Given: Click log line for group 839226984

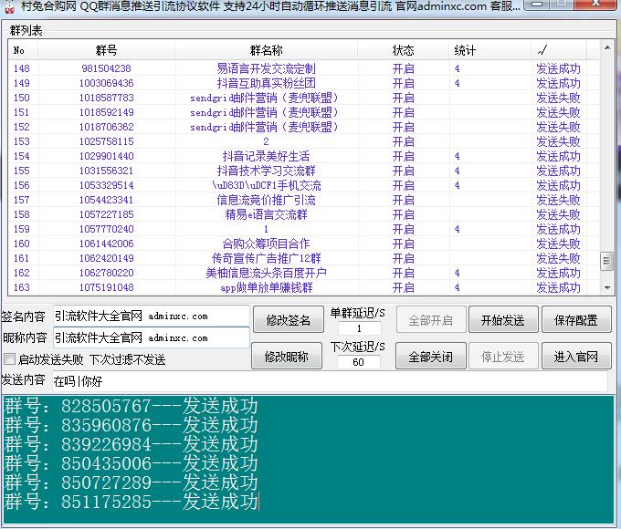Looking at the screenshot, I should click(x=132, y=444).
